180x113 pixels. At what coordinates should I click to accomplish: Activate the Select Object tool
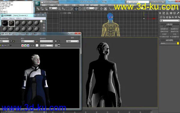pos(59,9)
